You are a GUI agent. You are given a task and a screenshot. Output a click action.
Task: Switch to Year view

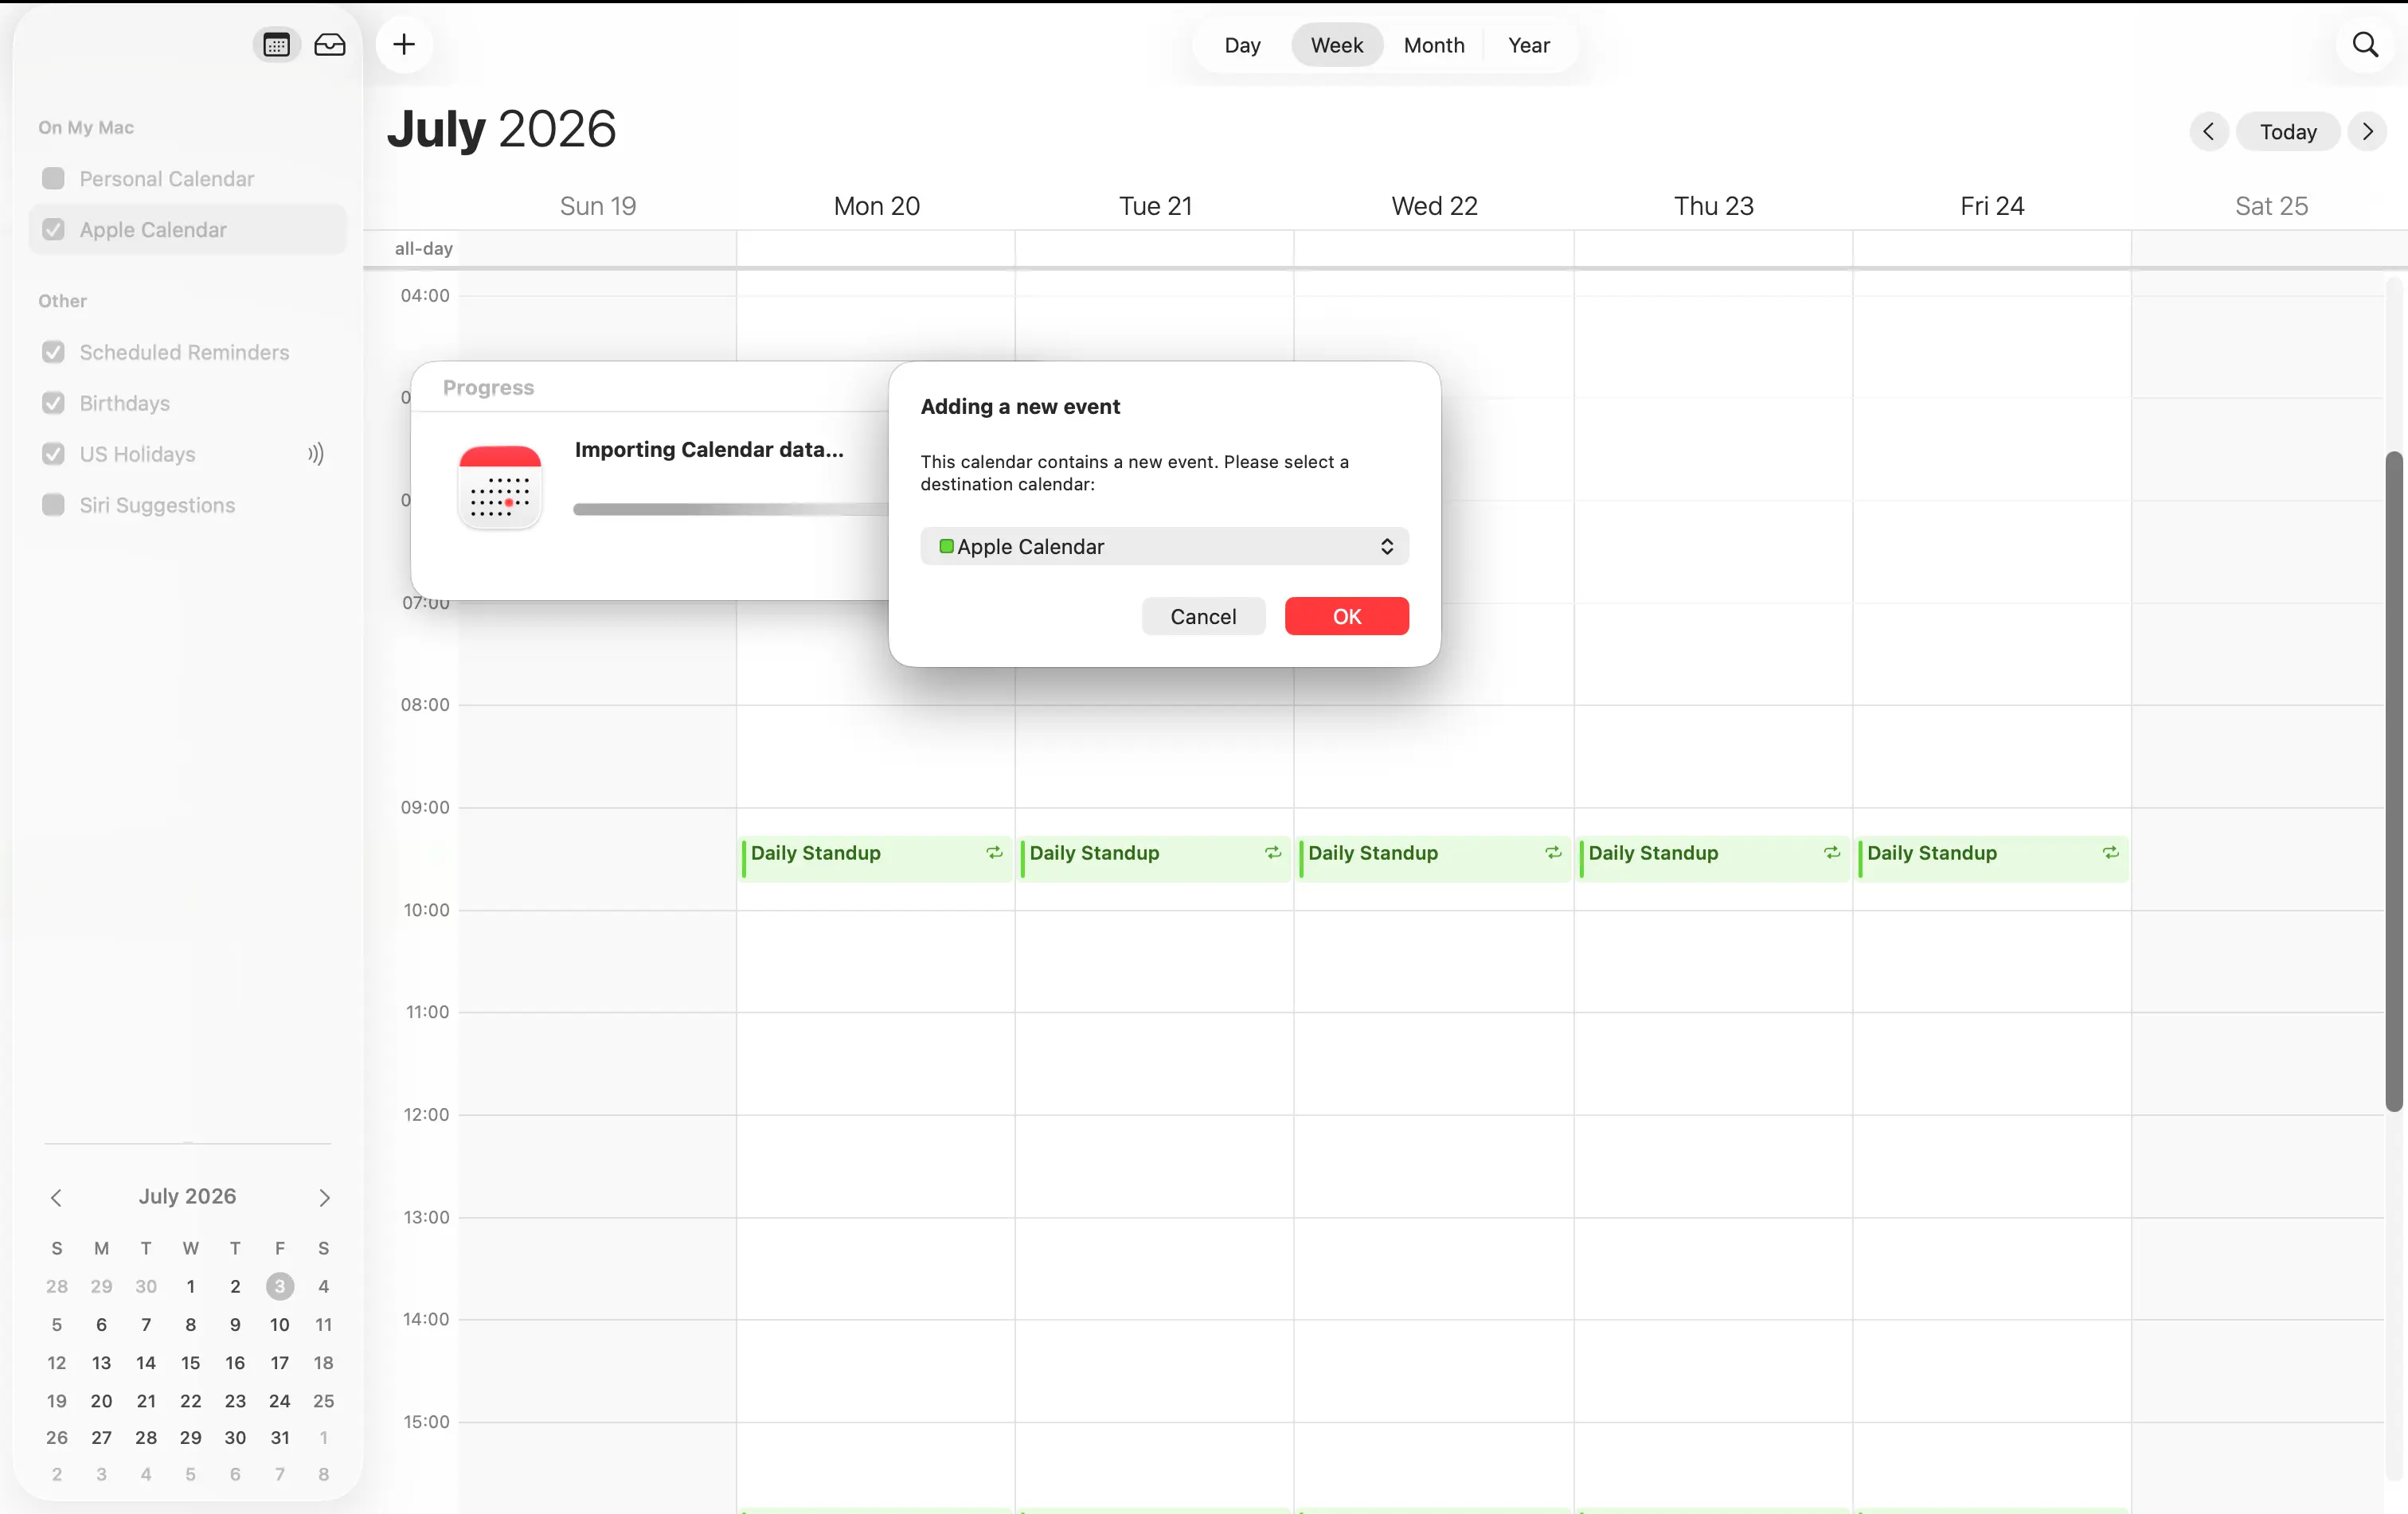point(1529,45)
